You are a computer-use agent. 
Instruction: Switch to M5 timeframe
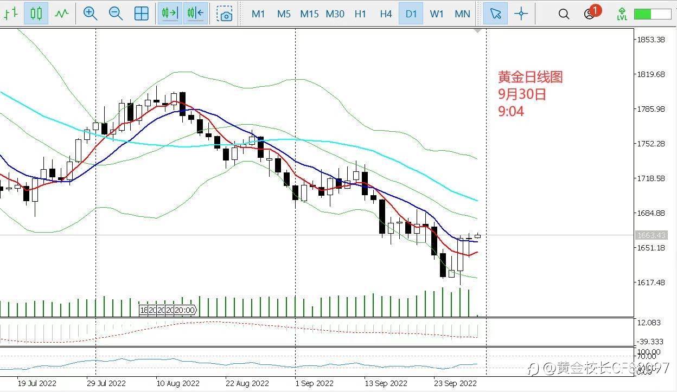click(284, 14)
